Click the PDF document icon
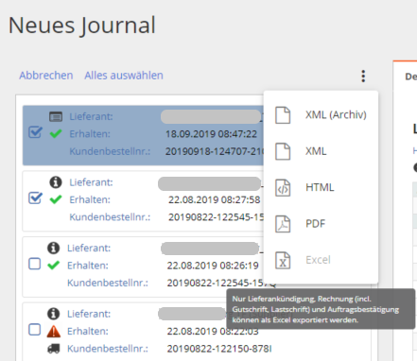The image size is (417, 361). pos(283,224)
